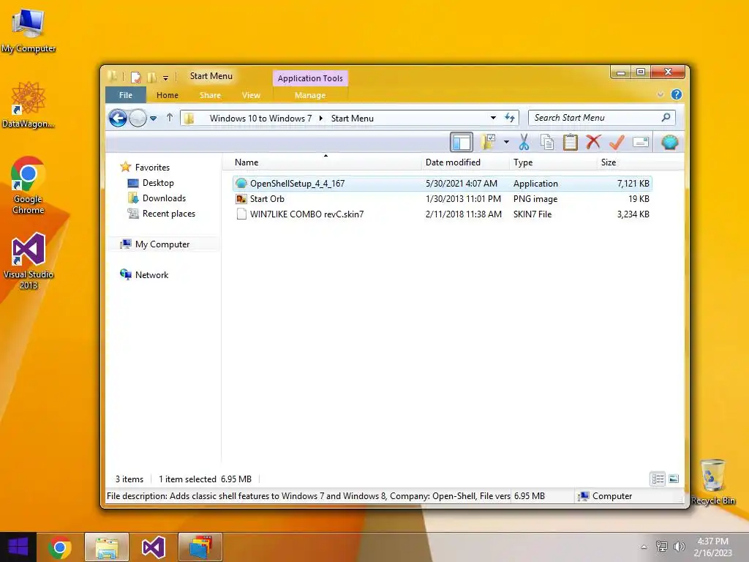Click the Application Tools contextual tab header

pyautogui.click(x=310, y=78)
